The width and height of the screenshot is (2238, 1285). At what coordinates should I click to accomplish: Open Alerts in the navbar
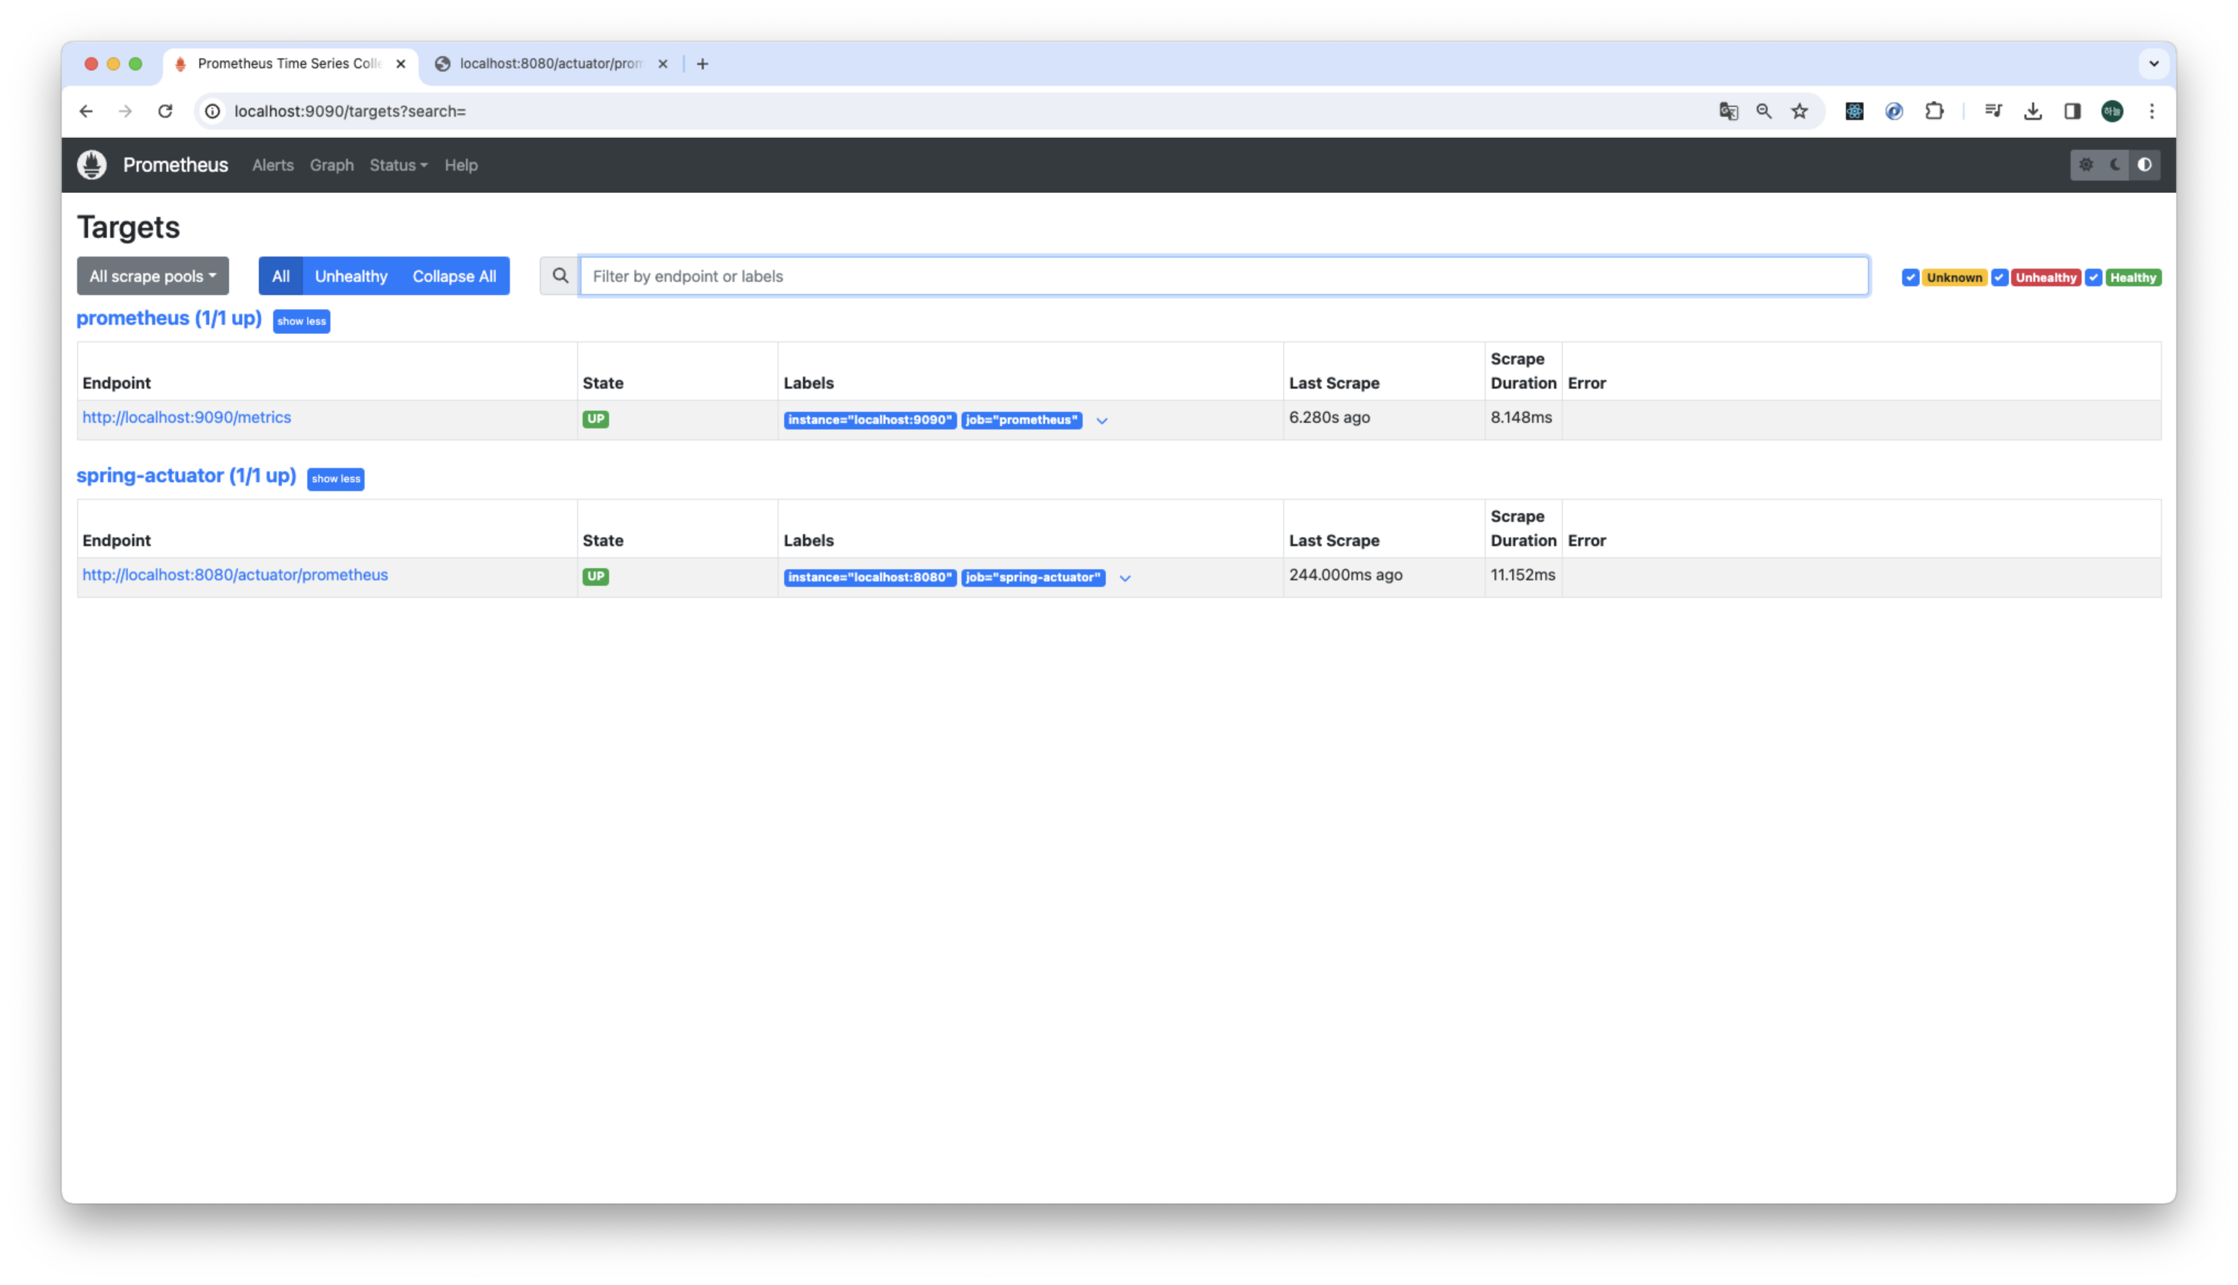click(273, 165)
